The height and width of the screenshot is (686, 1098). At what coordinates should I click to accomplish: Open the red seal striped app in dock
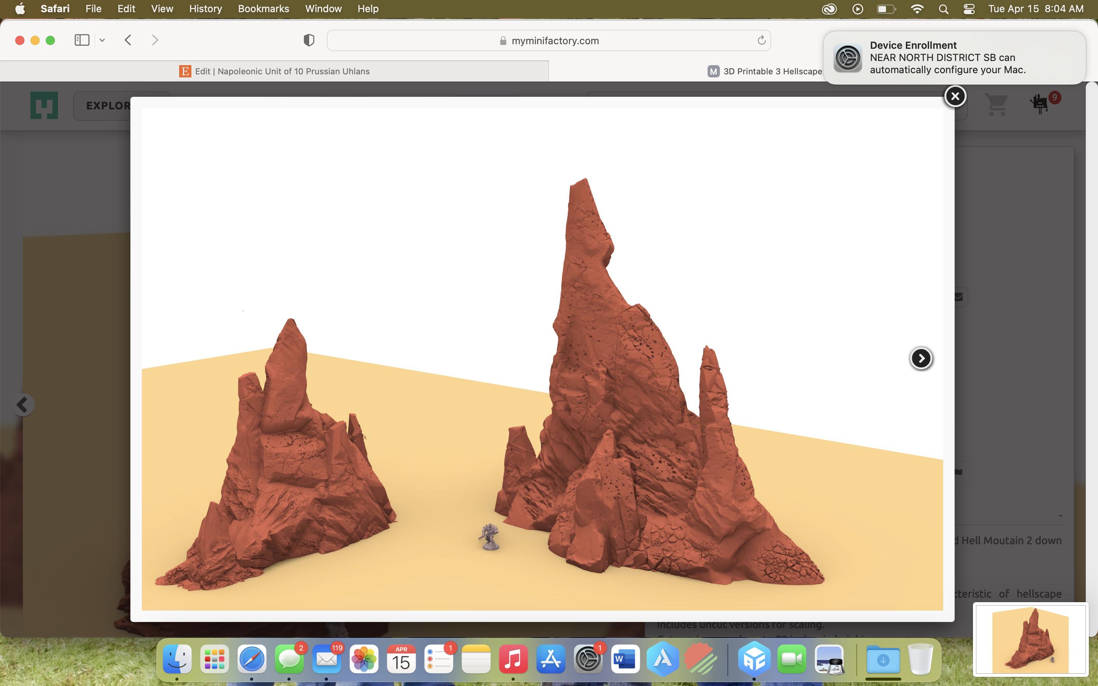pyautogui.click(x=700, y=658)
